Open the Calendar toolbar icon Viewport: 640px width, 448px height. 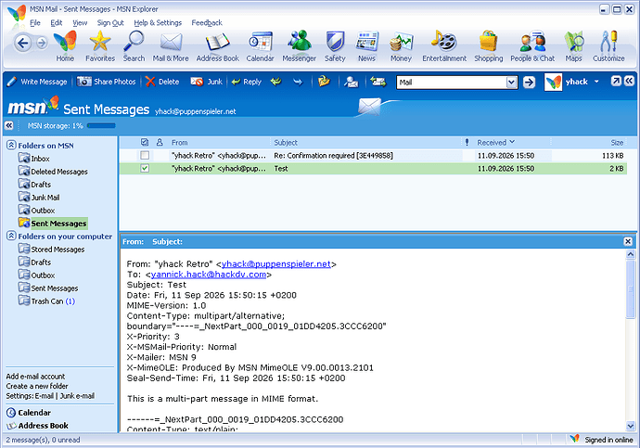(261, 46)
